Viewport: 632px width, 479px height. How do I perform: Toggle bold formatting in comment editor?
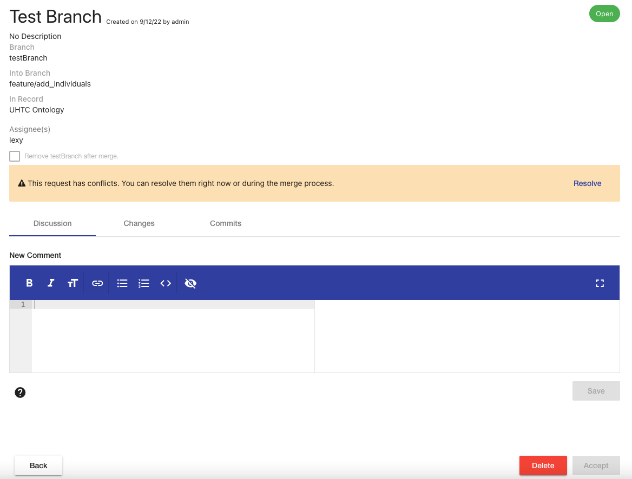(30, 283)
